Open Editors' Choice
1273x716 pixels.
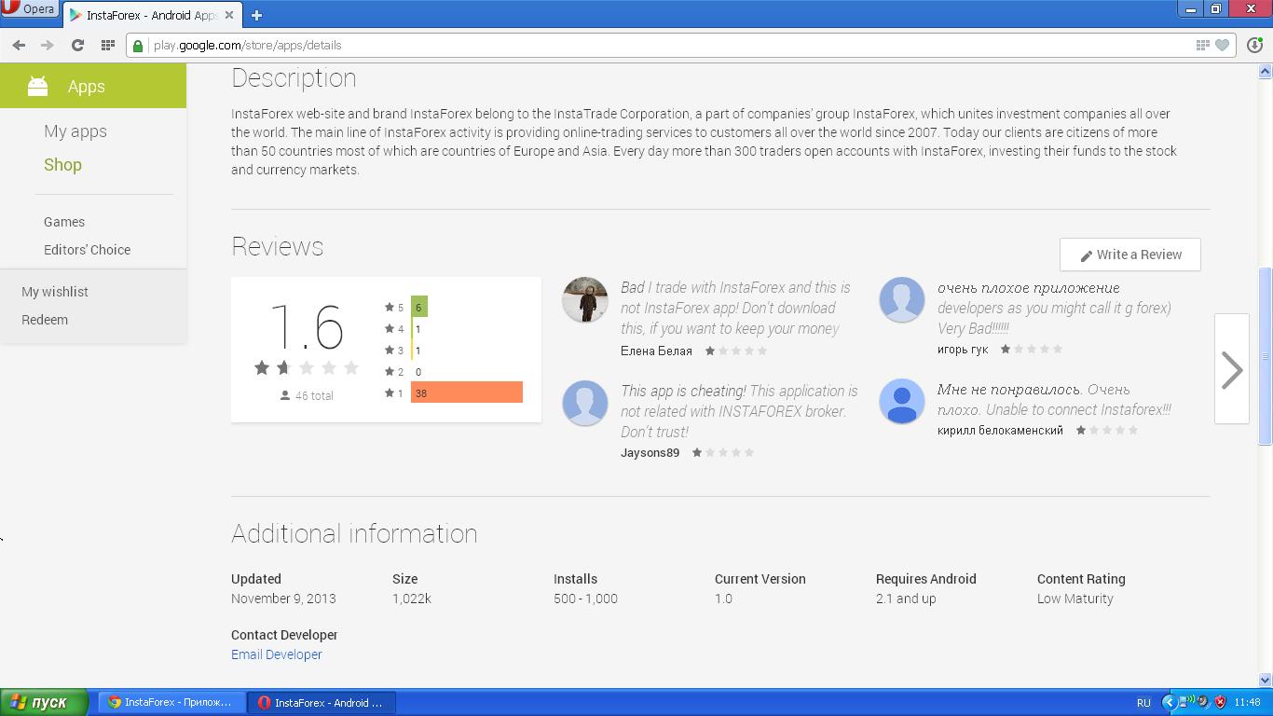(87, 250)
